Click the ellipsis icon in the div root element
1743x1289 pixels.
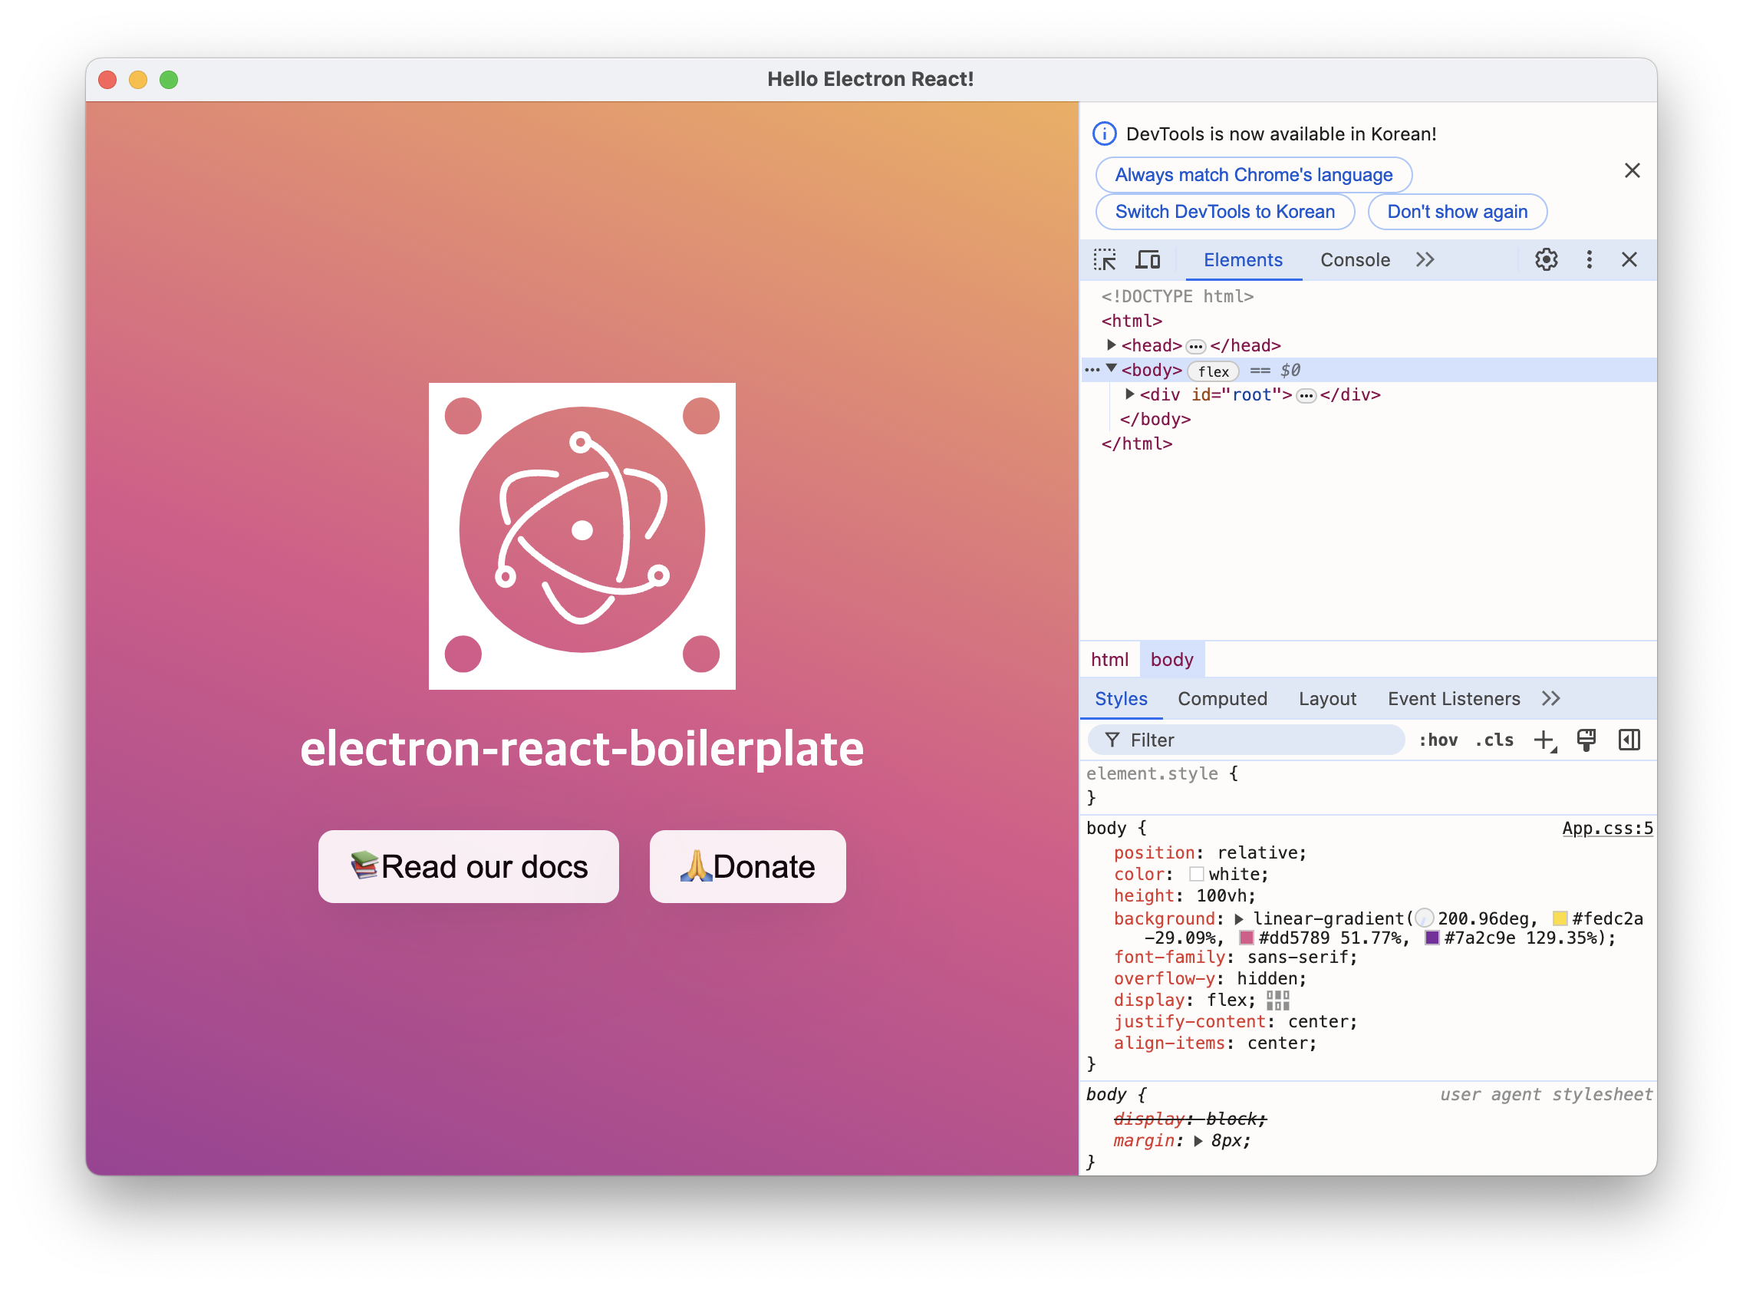1305,397
